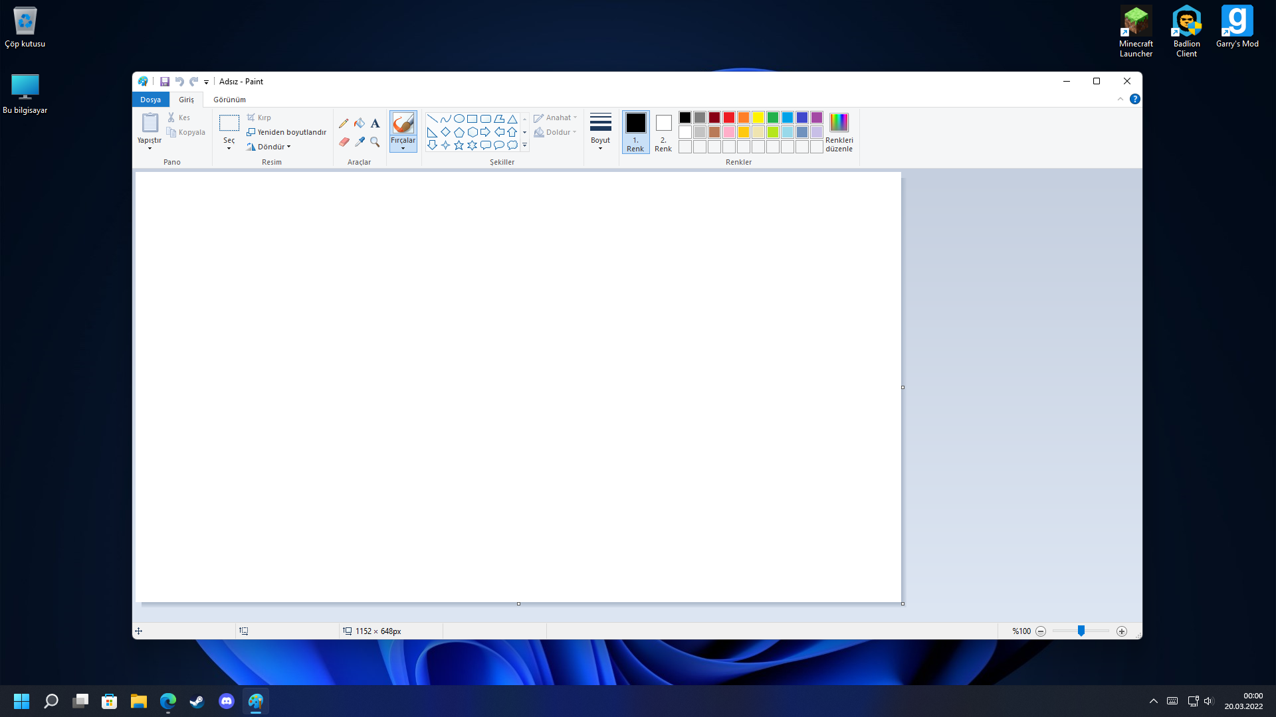Viewport: 1276px width, 717px height.
Task: Select the Magnifier tool
Action: [375, 142]
